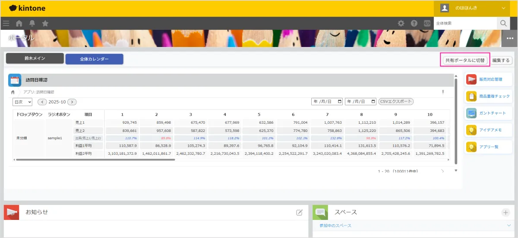Switch to the 全体カレンダー tab
Image resolution: width=518 pixels, height=238 pixels.
coord(94,59)
